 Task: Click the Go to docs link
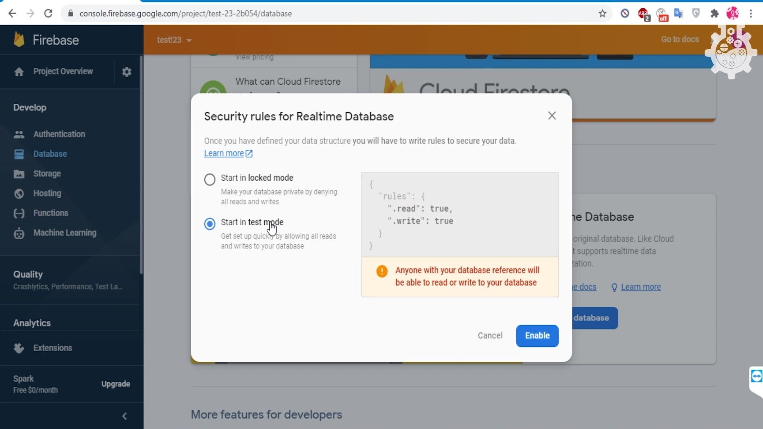tap(680, 39)
